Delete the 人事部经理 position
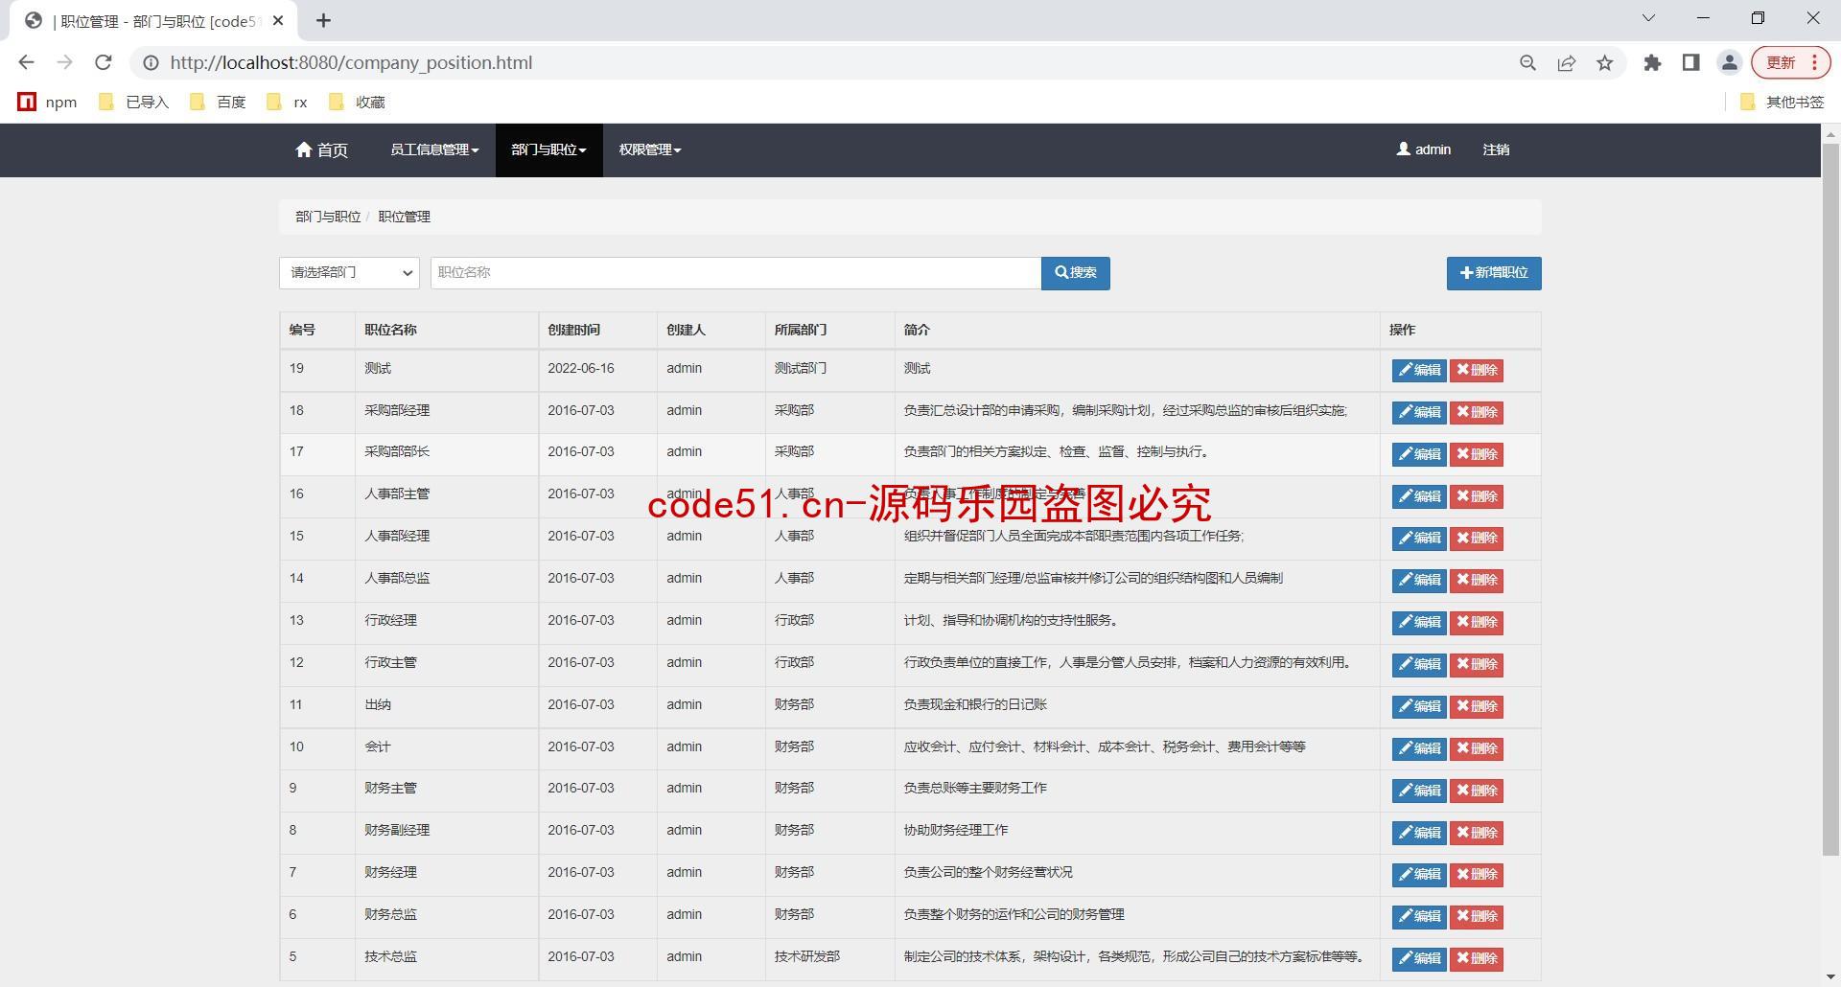1841x987 pixels. pos(1477,538)
